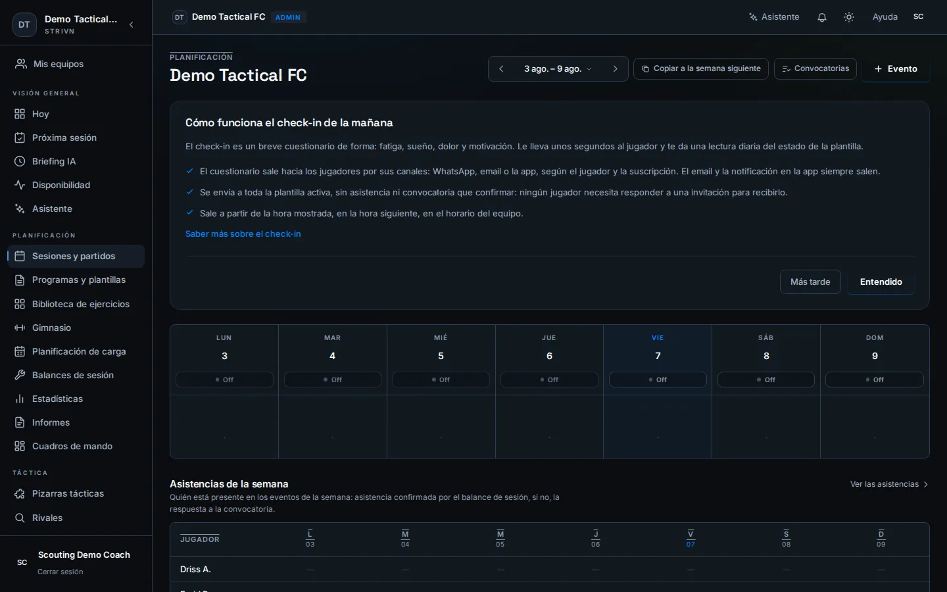This screenshot has width=947, height=592.
Task: Click the Rivales search icon
Action: [x=20, y=518]
